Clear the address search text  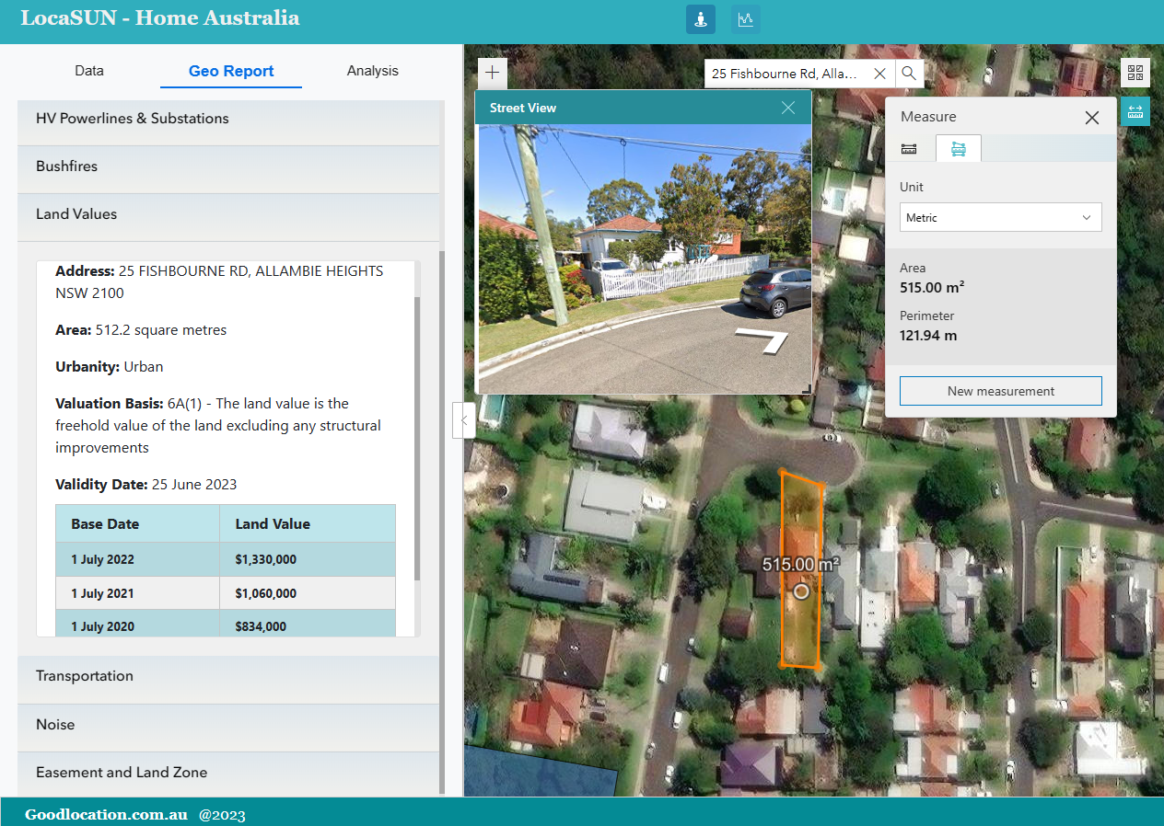point(879,74)
